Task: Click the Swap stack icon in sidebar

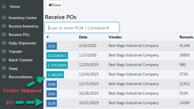Action: click(4, 68)
